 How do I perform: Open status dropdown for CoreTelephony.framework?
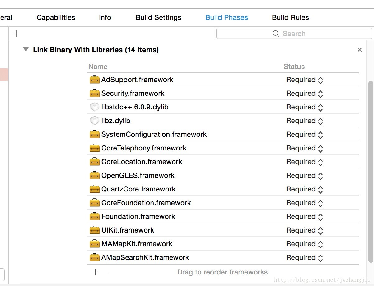coord(305,148)
